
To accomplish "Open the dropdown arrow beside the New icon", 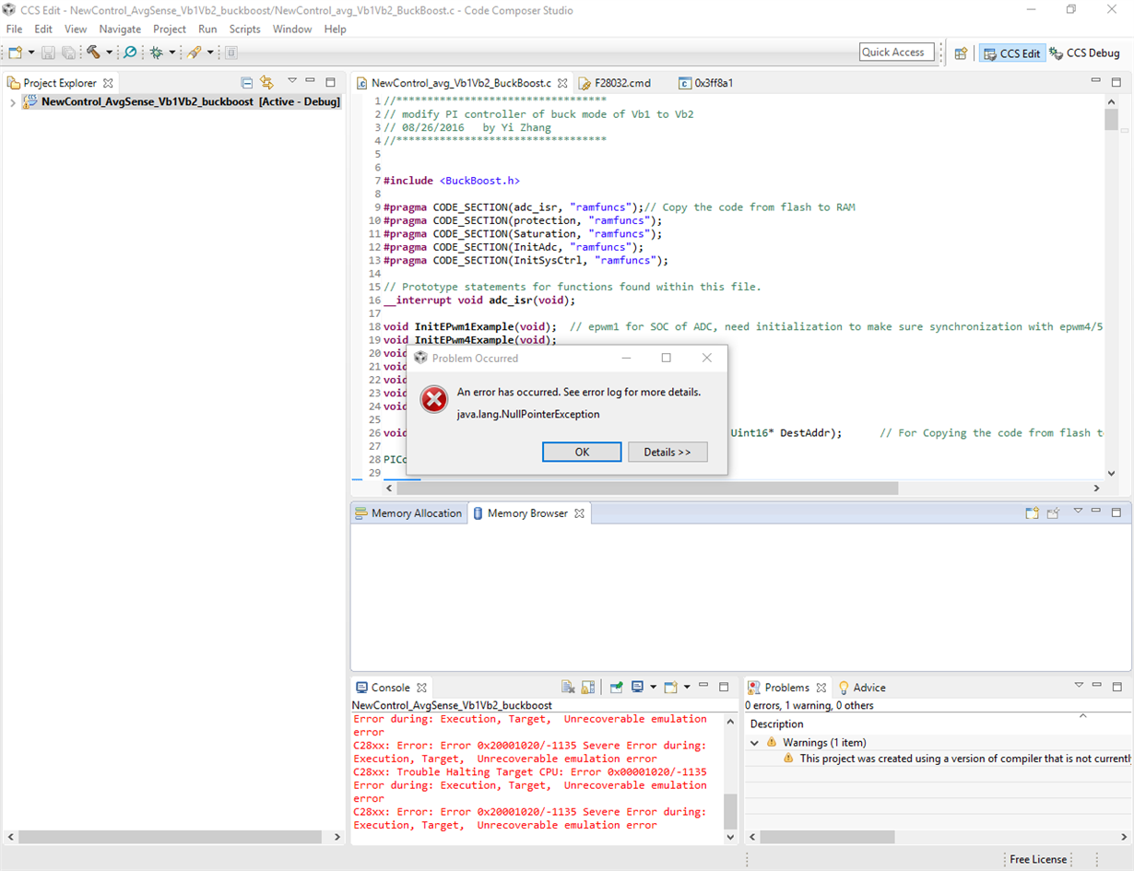I will tap(30, 53).
